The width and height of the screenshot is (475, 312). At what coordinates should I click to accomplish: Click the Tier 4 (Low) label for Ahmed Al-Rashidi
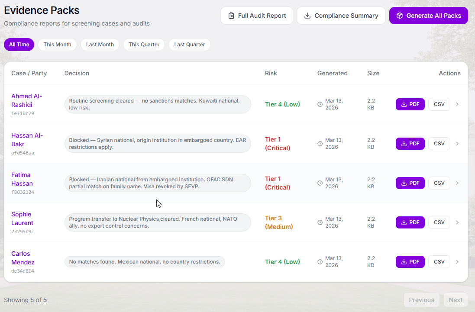tap(282, 104)
